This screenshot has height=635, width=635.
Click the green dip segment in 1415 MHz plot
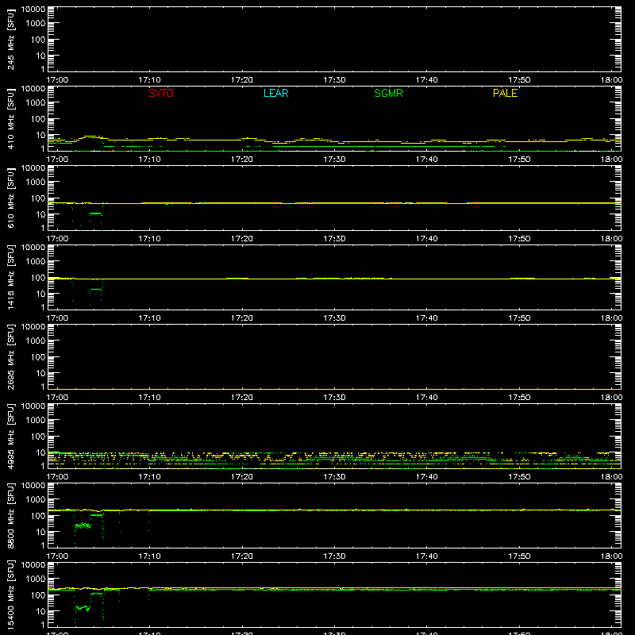click(x=95, y=289)
